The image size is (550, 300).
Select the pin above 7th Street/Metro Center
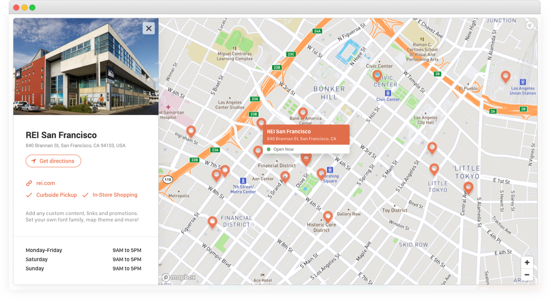click(x=225, y=171)
